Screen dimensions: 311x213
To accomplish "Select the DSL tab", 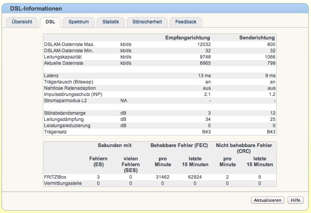I will point(50,22).
